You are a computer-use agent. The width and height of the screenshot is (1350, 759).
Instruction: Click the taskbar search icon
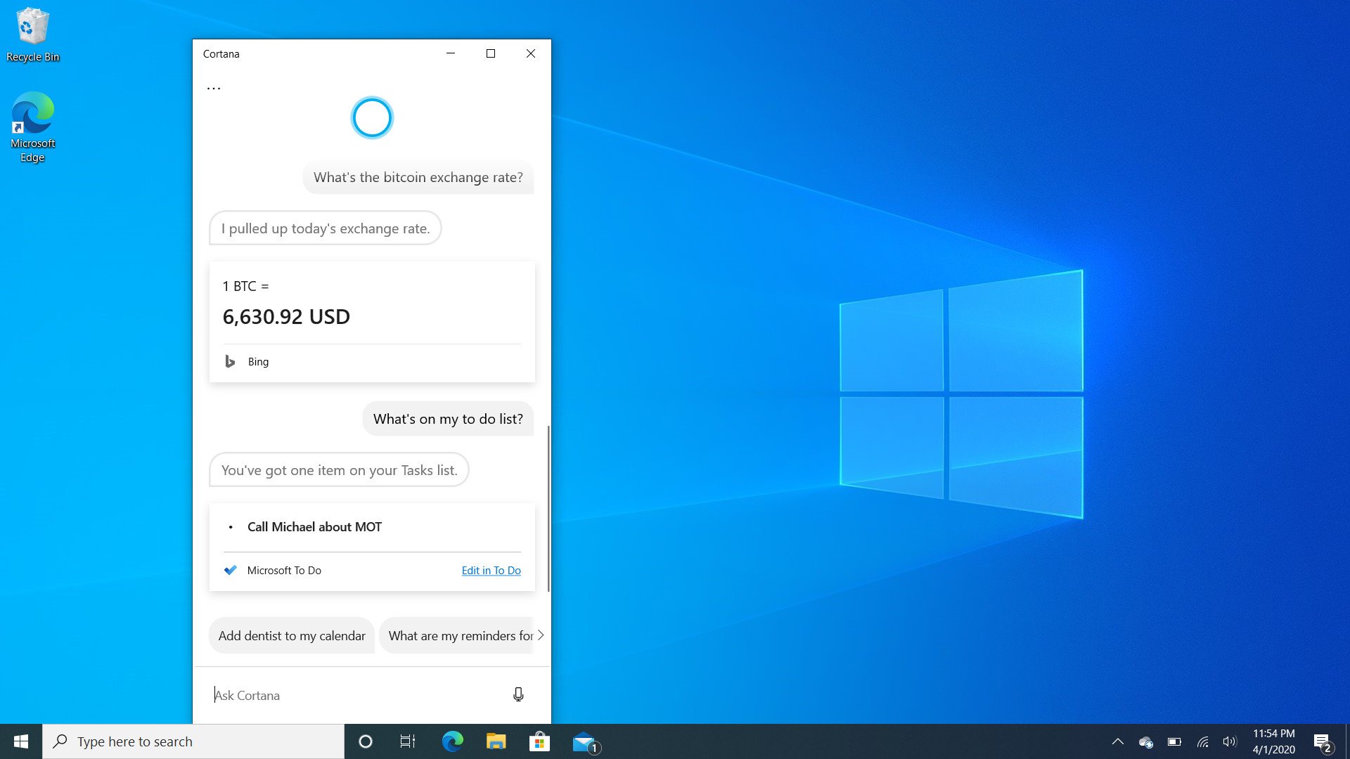pos(60,741)
